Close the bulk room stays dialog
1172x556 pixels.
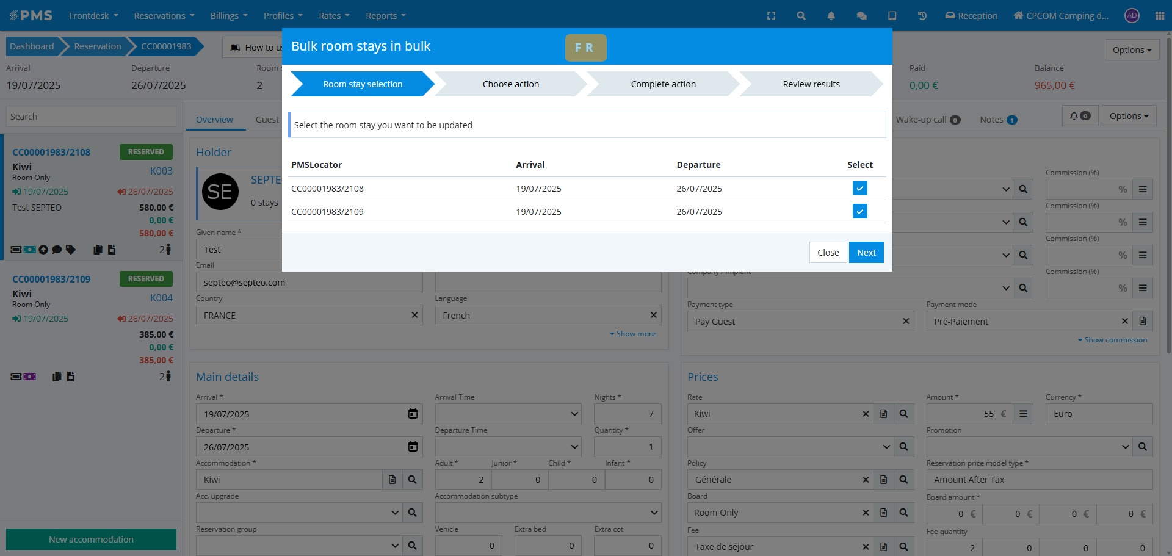(x=828, y=253)
